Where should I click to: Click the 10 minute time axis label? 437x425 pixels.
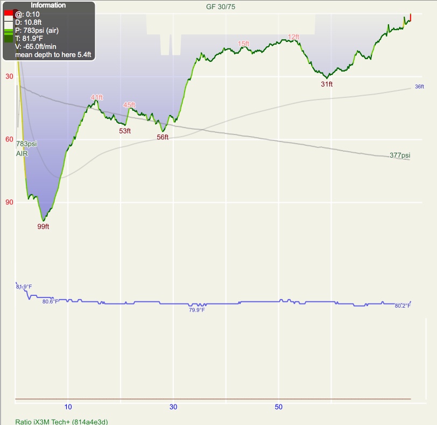click(x=68, y=407)
